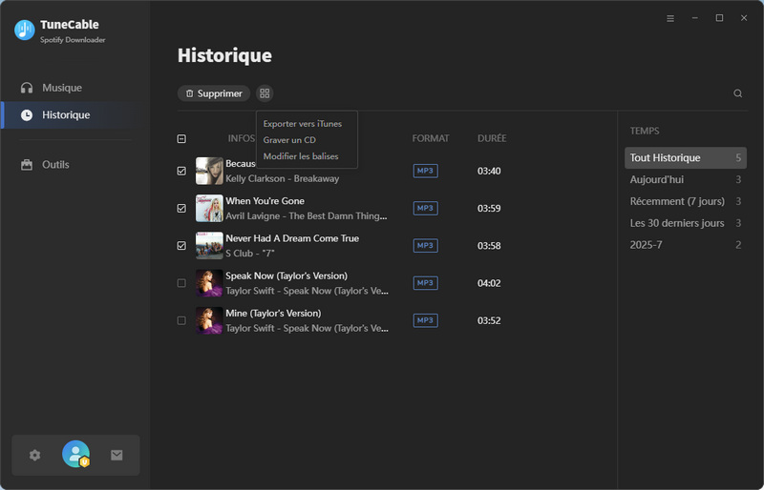Toggle the select-all checkbox in header
The height and width of the screenshot is (490, 764).
pyautogui.click(x=181, y=139)
